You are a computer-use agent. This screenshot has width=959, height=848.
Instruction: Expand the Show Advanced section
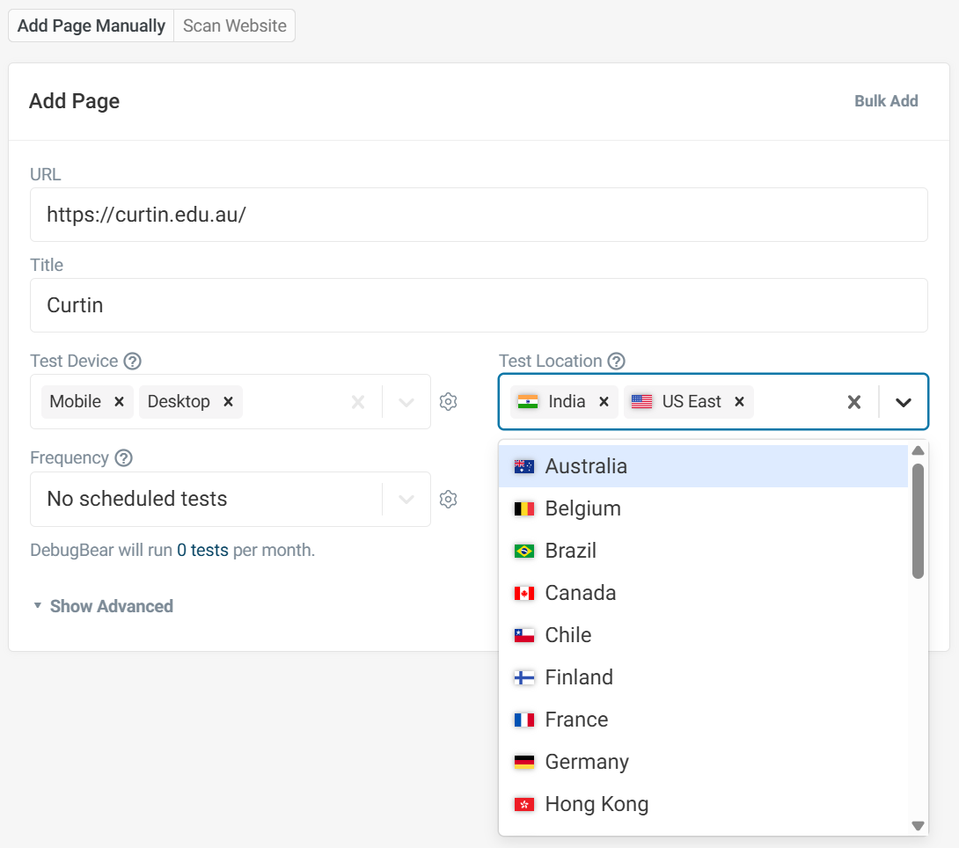[102, 605]
